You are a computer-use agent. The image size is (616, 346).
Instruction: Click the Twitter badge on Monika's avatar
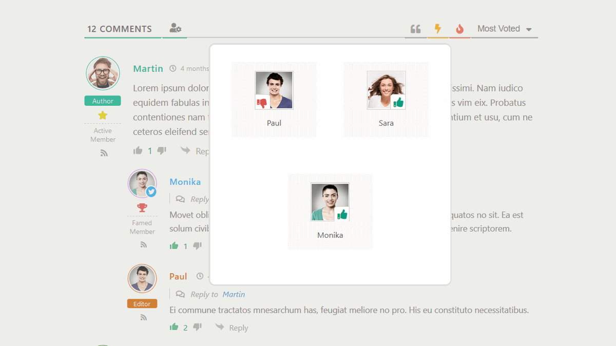(x=151, y=192)
